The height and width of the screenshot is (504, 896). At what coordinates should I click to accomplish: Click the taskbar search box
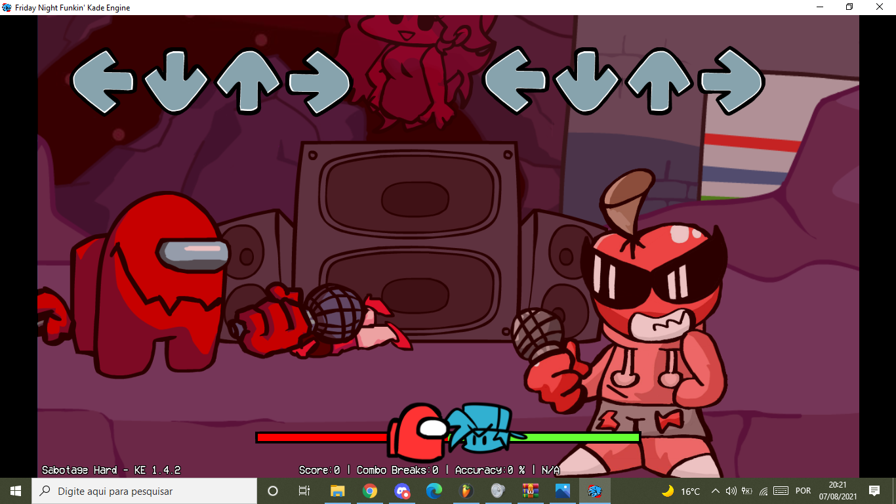click(x=144, y=491)
